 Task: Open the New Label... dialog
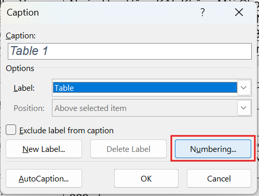(44, 149)
